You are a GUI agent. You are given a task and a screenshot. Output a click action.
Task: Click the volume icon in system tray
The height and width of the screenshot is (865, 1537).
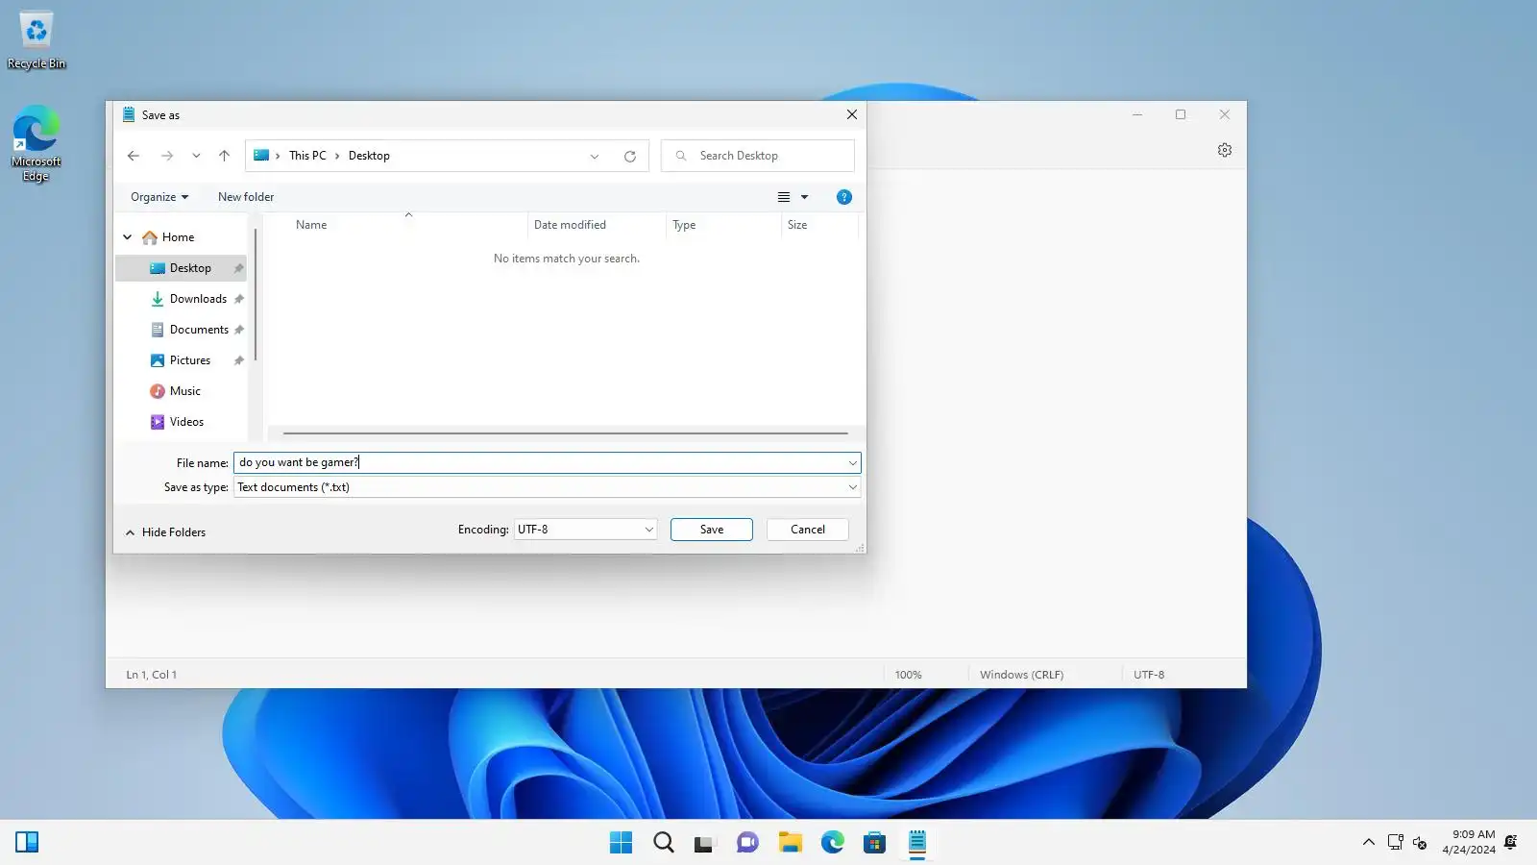[1421, 843]
